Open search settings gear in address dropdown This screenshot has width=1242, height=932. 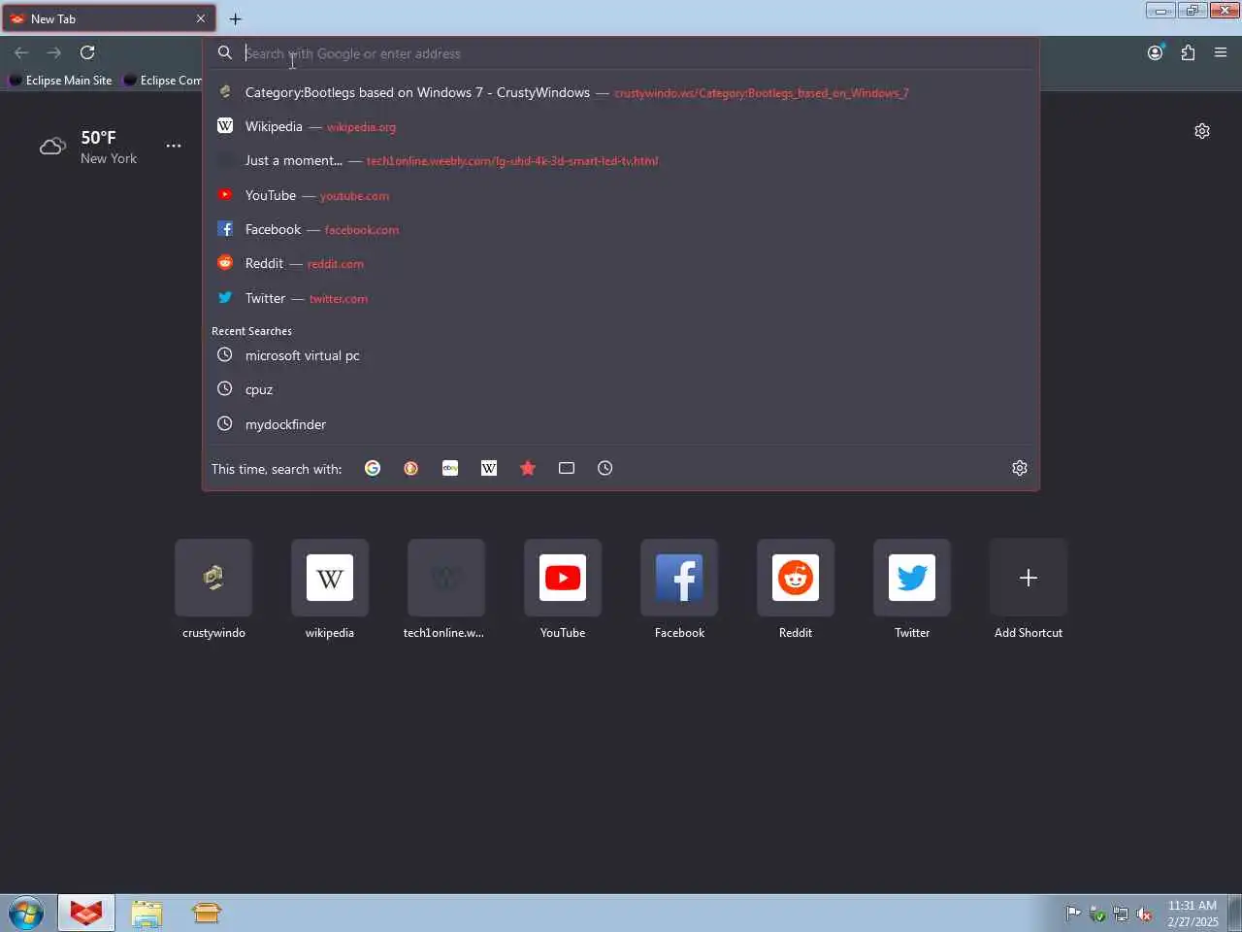1020,468
